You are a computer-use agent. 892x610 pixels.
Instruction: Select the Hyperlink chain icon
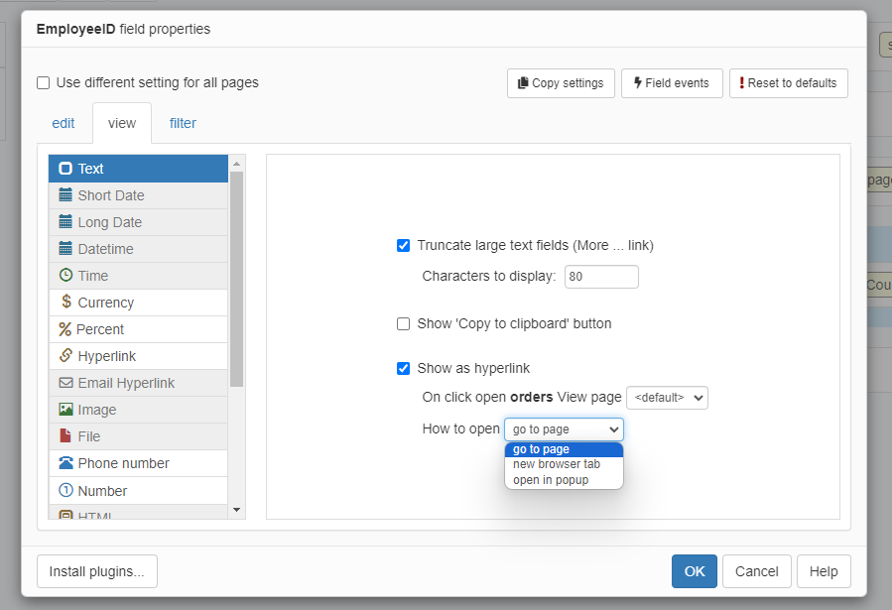click(x=65, y=356)
